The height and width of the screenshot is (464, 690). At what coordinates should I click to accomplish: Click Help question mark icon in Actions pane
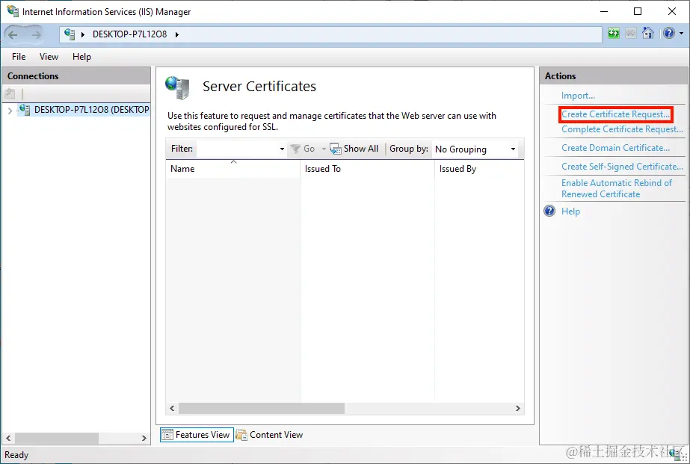pos(549,211)
